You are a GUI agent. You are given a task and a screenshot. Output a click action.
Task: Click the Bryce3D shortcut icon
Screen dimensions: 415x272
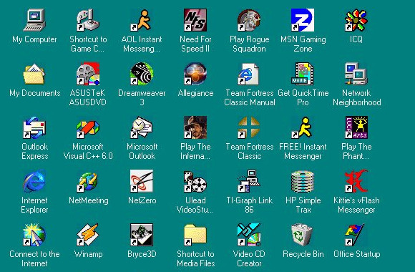pyautogui.click(x=142, y=235)
